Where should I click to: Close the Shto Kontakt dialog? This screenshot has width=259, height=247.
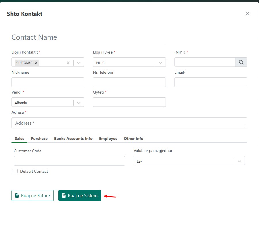(247, 14)
